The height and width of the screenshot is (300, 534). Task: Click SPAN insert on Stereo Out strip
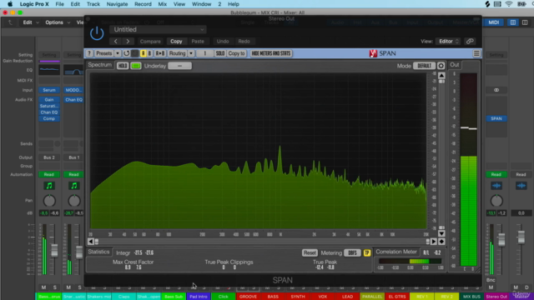tap(496, 118)
